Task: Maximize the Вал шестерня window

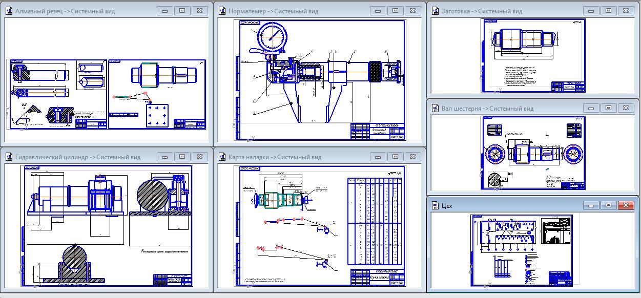Action: 608,108
